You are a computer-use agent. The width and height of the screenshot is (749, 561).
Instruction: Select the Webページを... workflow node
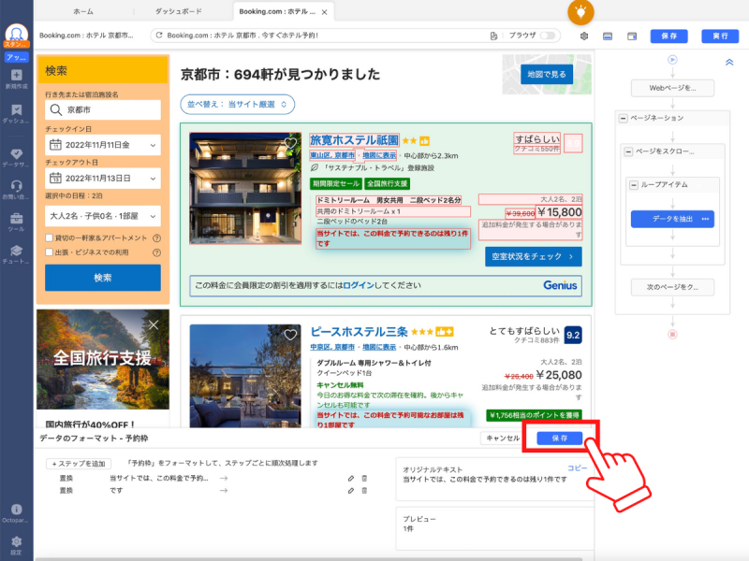[672, 88]
